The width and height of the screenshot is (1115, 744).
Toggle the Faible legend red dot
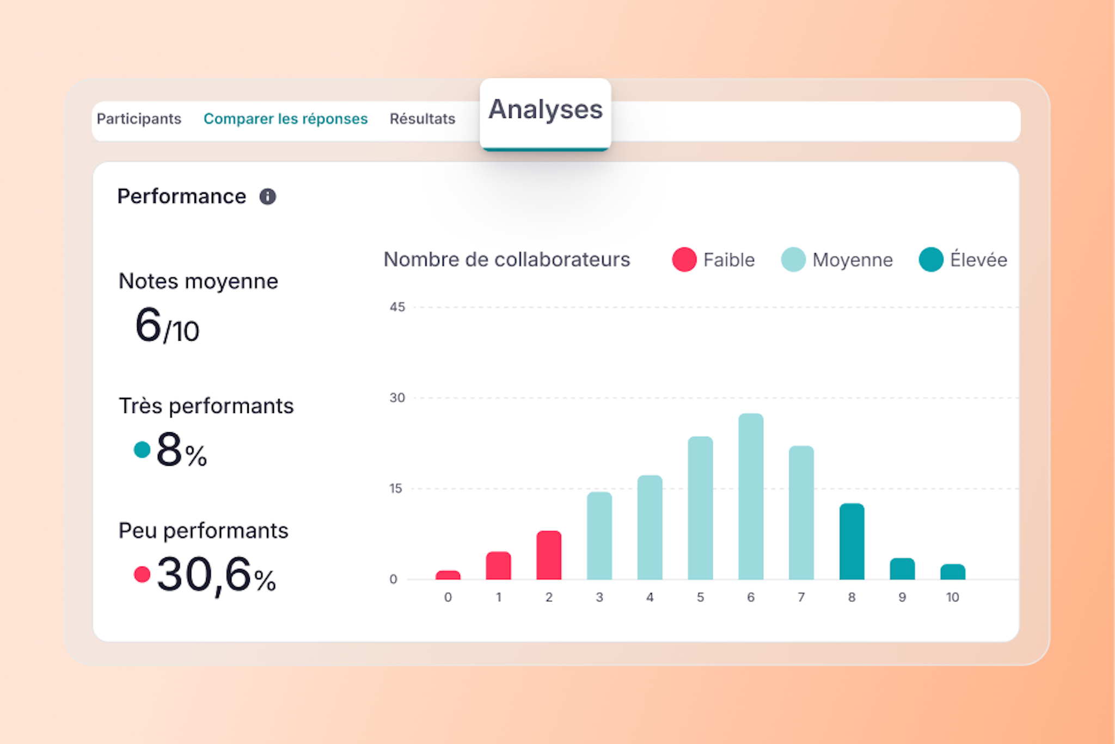click(x=684, y=260)
